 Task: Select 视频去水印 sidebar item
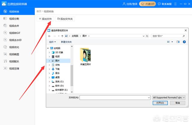coord(15,40)
